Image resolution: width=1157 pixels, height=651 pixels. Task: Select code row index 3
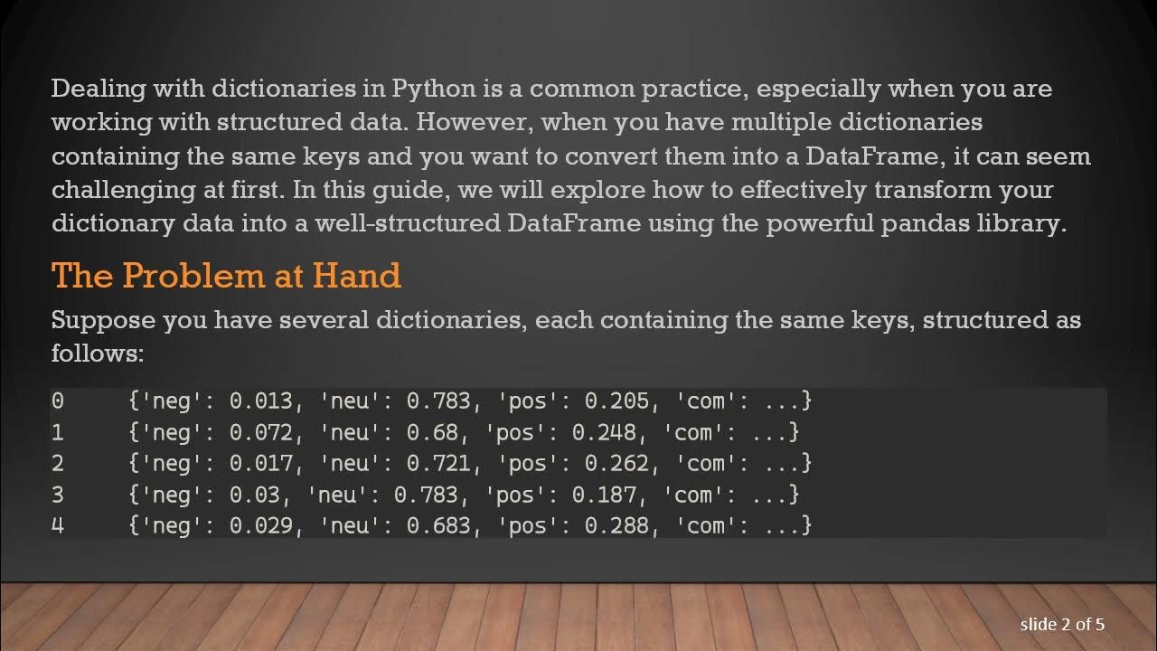pos(58,495)
